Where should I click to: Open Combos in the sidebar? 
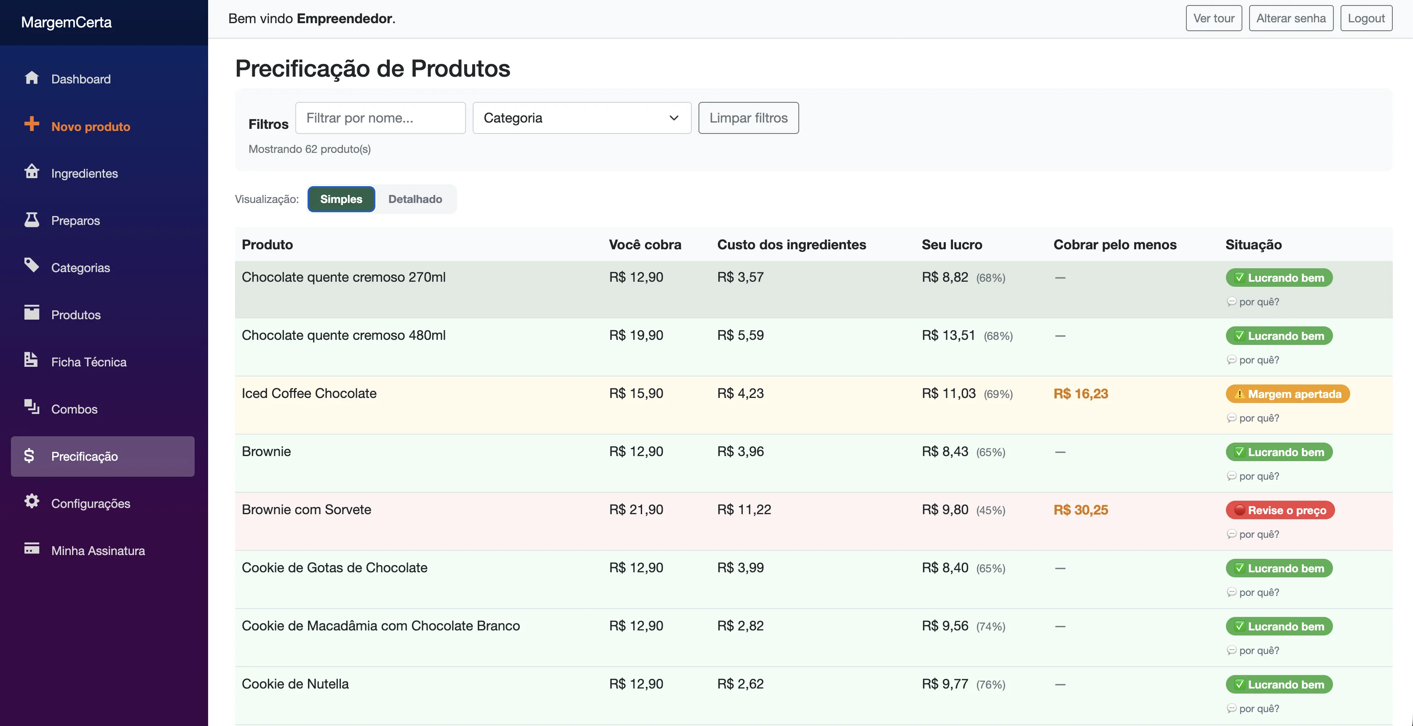[x=102, y=409]
